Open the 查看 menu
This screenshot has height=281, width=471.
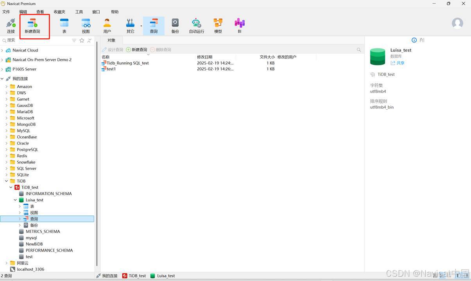tap(40, 12)
